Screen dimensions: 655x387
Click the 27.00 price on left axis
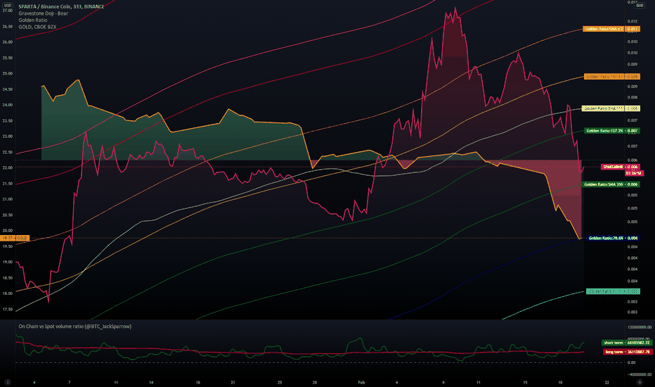coord(8,11)
